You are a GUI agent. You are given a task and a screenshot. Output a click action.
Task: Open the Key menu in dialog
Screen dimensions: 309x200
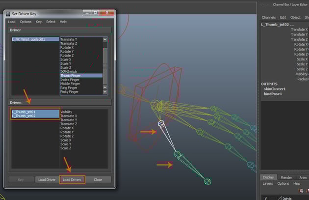[39, 22]
